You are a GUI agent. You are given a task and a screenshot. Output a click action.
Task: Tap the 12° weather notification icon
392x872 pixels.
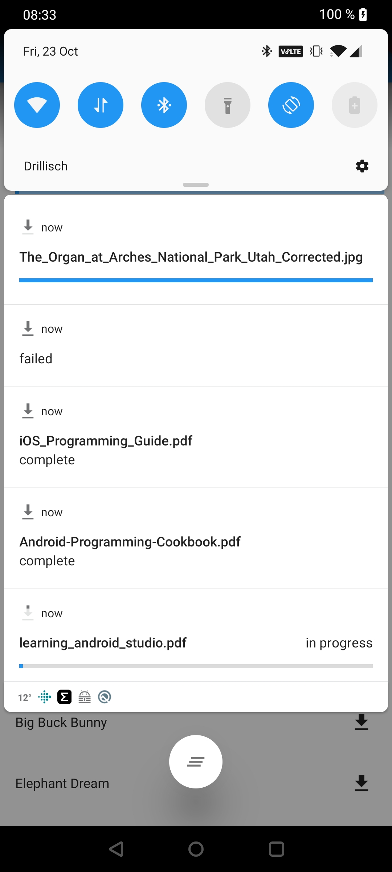click(x=24, y=697)
